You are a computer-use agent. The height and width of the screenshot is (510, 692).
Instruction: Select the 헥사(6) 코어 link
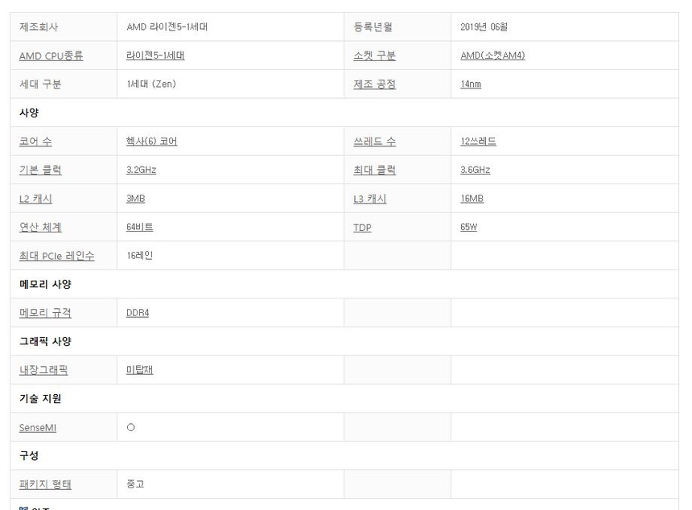(151, 142)
